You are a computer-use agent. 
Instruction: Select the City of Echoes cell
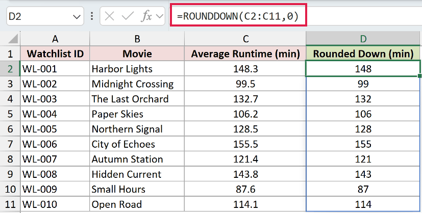(137, 144)
